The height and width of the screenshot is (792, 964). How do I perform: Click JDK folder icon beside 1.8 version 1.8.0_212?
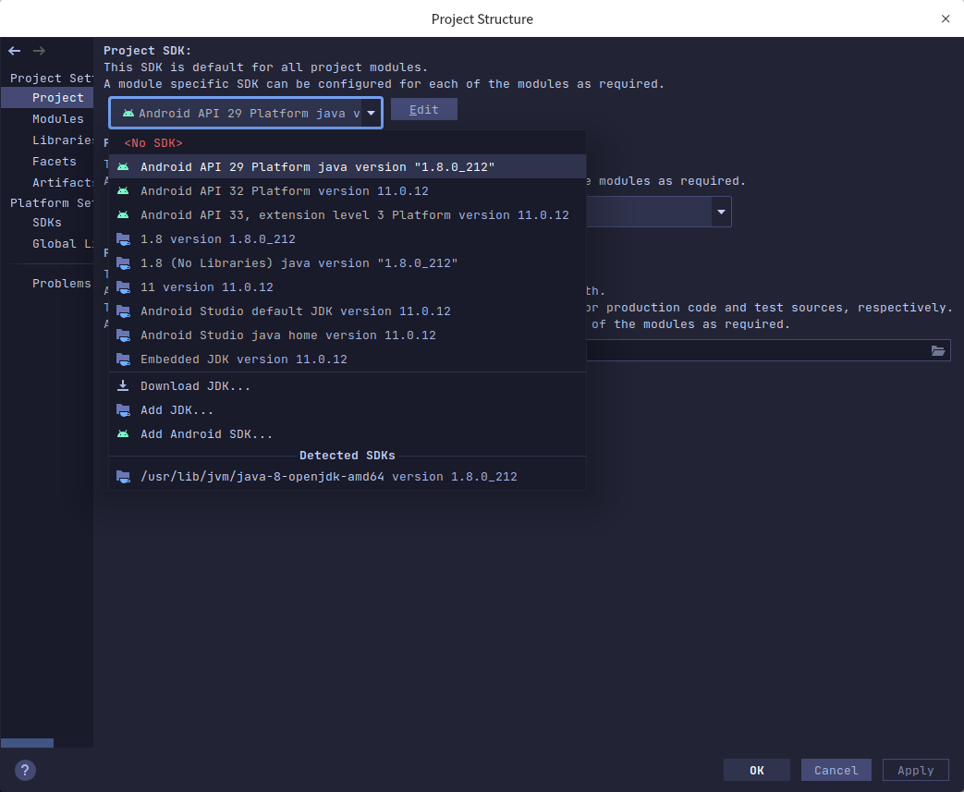[x=123, y=238]
